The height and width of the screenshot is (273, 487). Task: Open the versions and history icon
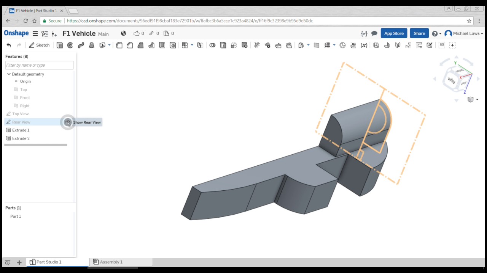pyautogui.click(x=45, y=33)
